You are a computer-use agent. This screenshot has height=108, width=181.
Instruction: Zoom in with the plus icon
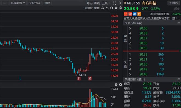(112, 8)
